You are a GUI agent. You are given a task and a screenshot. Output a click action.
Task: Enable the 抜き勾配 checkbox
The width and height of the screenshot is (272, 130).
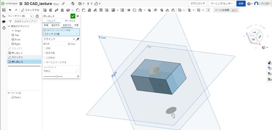[44, 53]
